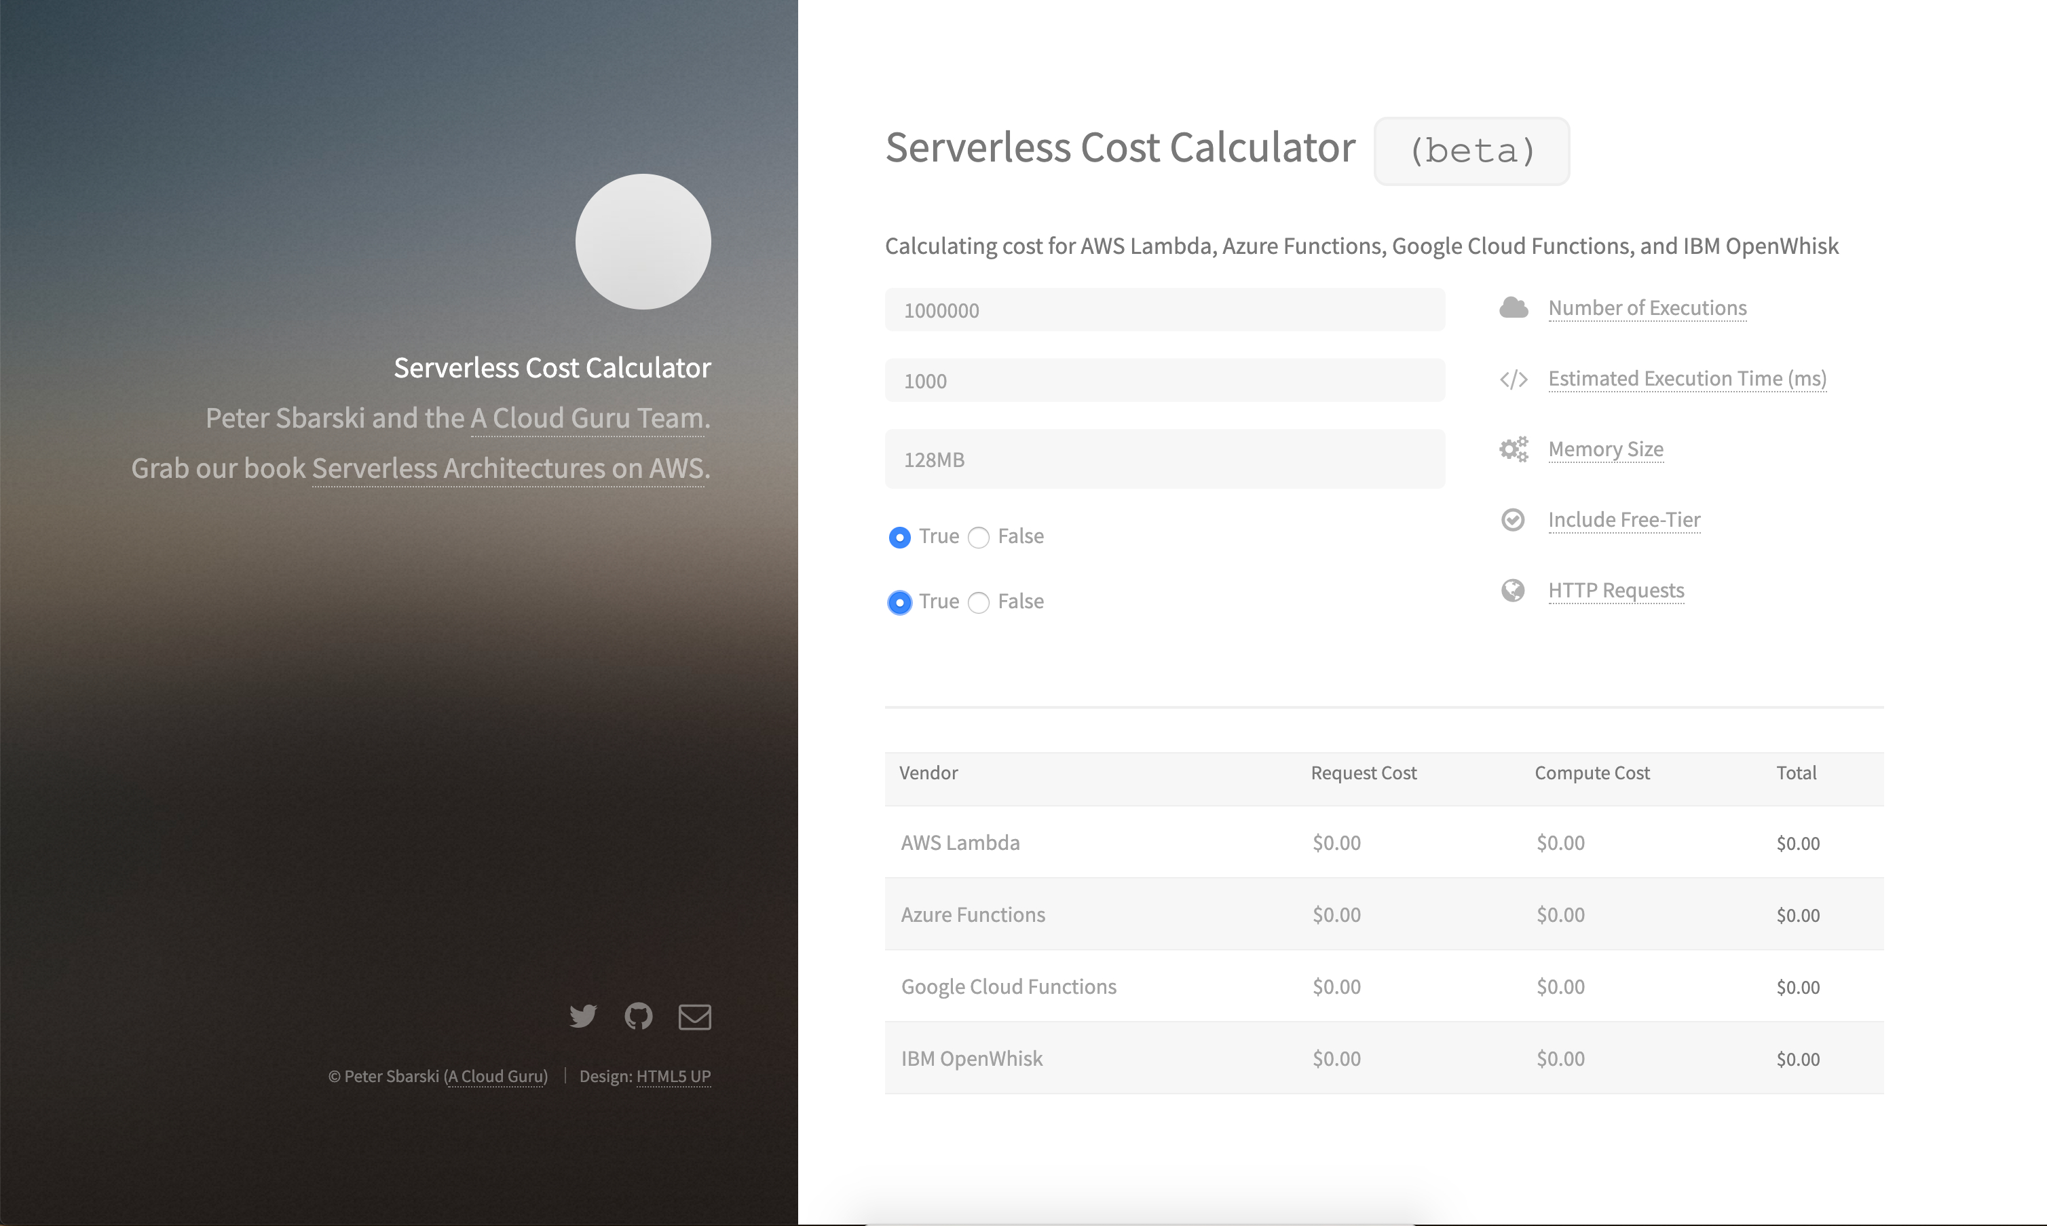The image size is (2047, 1226).
Task: Click the executions field showing 1000000
Action: [1164, 310]
